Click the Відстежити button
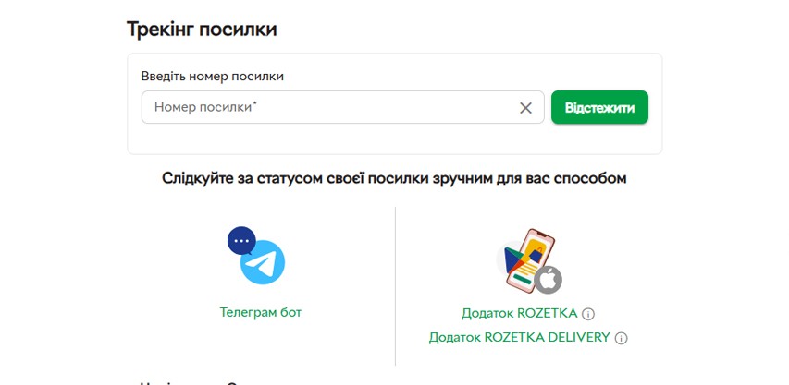Screen dimensions: 789x385 (x=599, y=107)
